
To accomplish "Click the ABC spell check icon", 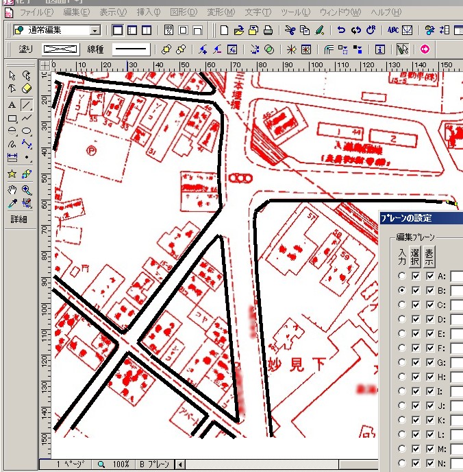I will 393,30.
